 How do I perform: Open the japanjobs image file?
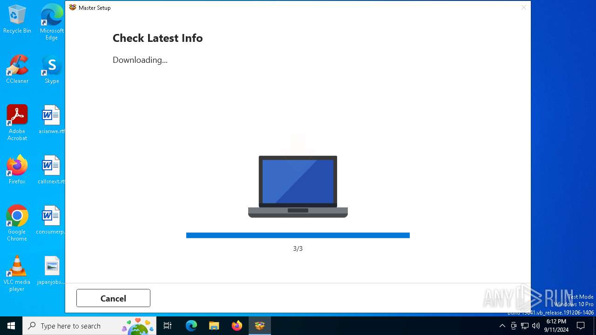(52, 270)
